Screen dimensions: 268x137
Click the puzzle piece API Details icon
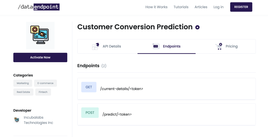coord(96,46)
